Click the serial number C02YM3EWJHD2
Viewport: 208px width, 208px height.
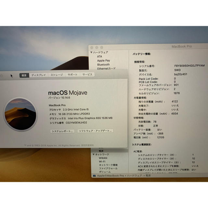tap(76, 123)
